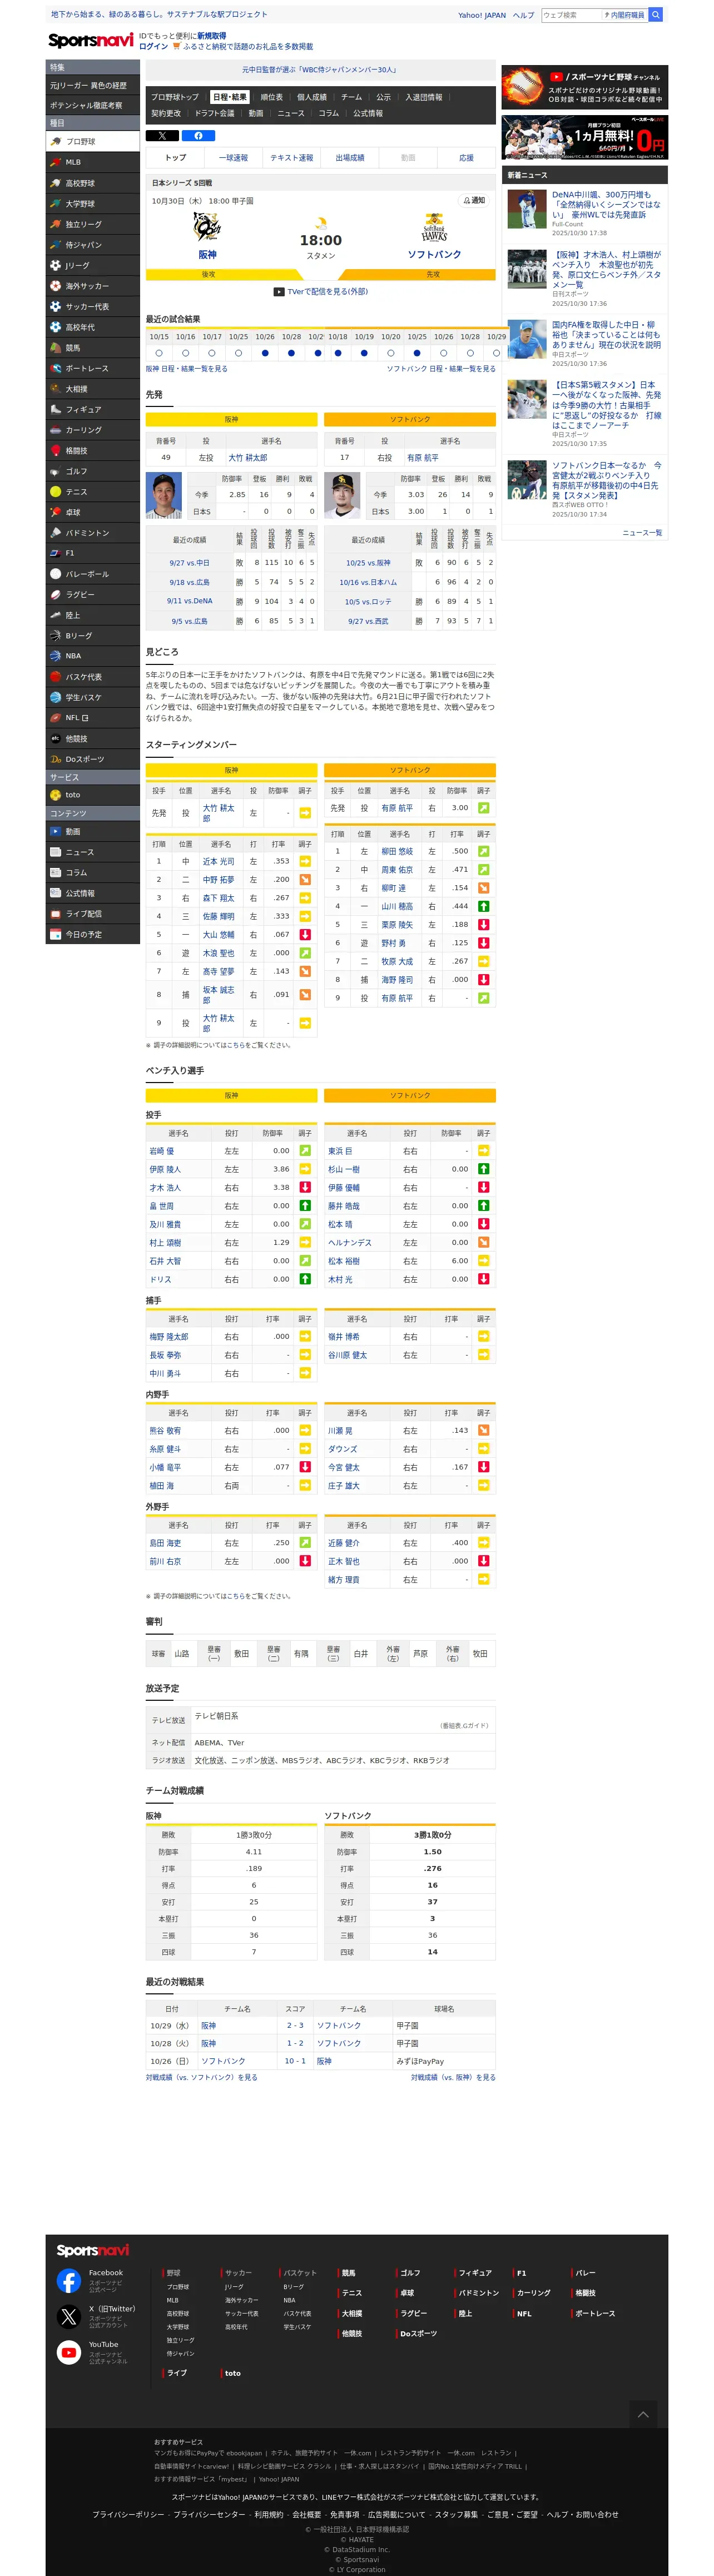Open 格闘技 boxing glove sidebar icon
This screenshot has width=714, height=2576.
pos(56,450)
